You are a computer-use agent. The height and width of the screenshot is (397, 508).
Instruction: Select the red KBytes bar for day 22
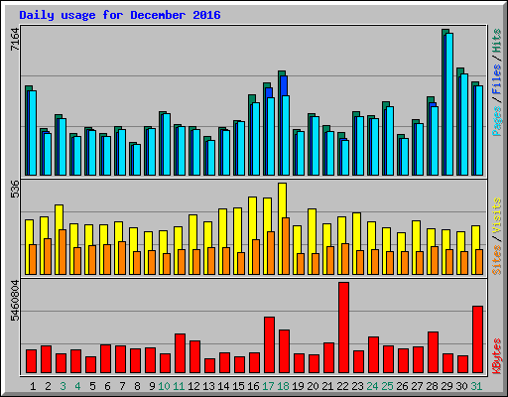(x=343, y=328)
